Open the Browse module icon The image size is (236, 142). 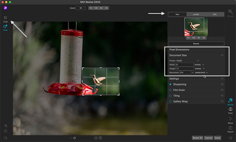(x=230, y=13)
